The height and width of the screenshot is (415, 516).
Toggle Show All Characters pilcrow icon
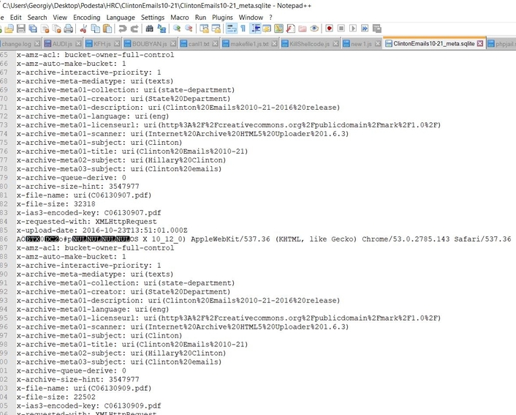(x=243, y=29)
